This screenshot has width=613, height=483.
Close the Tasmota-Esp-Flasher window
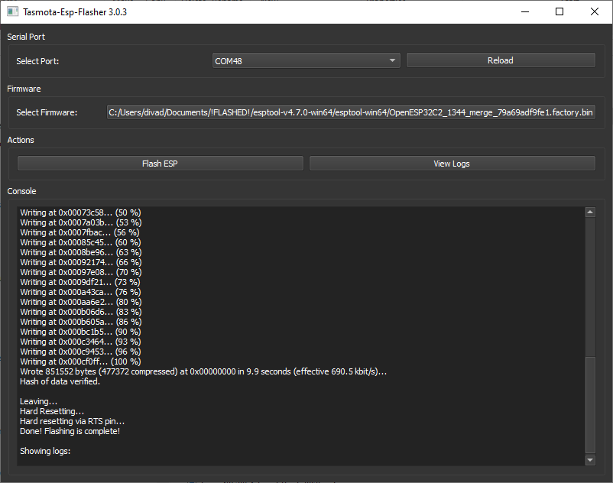tap(595, 11)
